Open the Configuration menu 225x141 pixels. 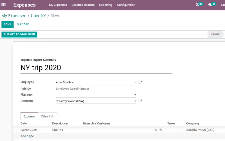126,5
